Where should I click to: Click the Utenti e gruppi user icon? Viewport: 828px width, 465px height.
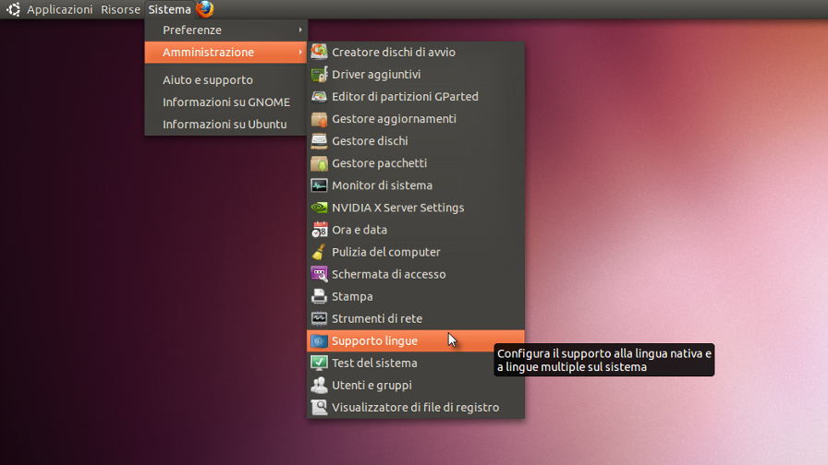pos(319,385)
